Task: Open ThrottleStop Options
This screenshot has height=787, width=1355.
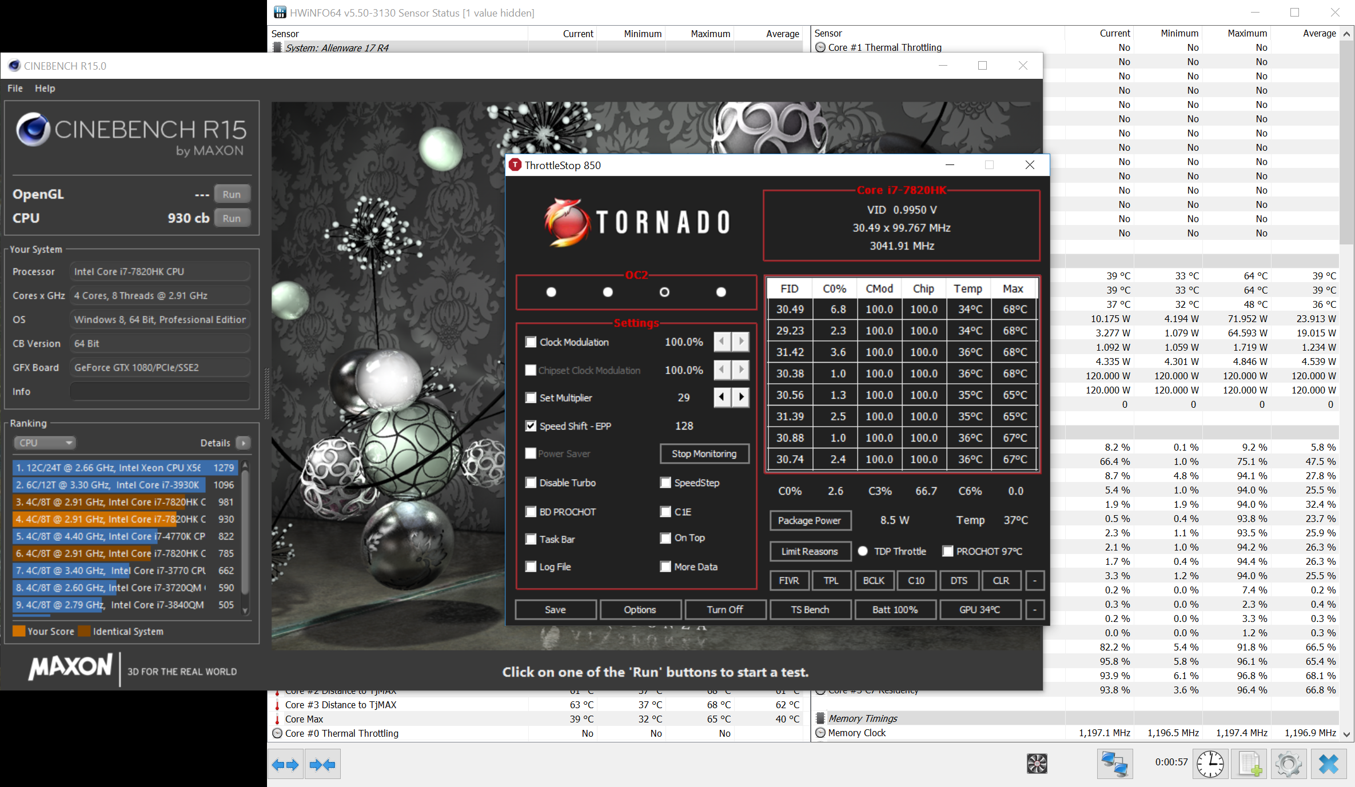Action: click(x=640, y=609)
